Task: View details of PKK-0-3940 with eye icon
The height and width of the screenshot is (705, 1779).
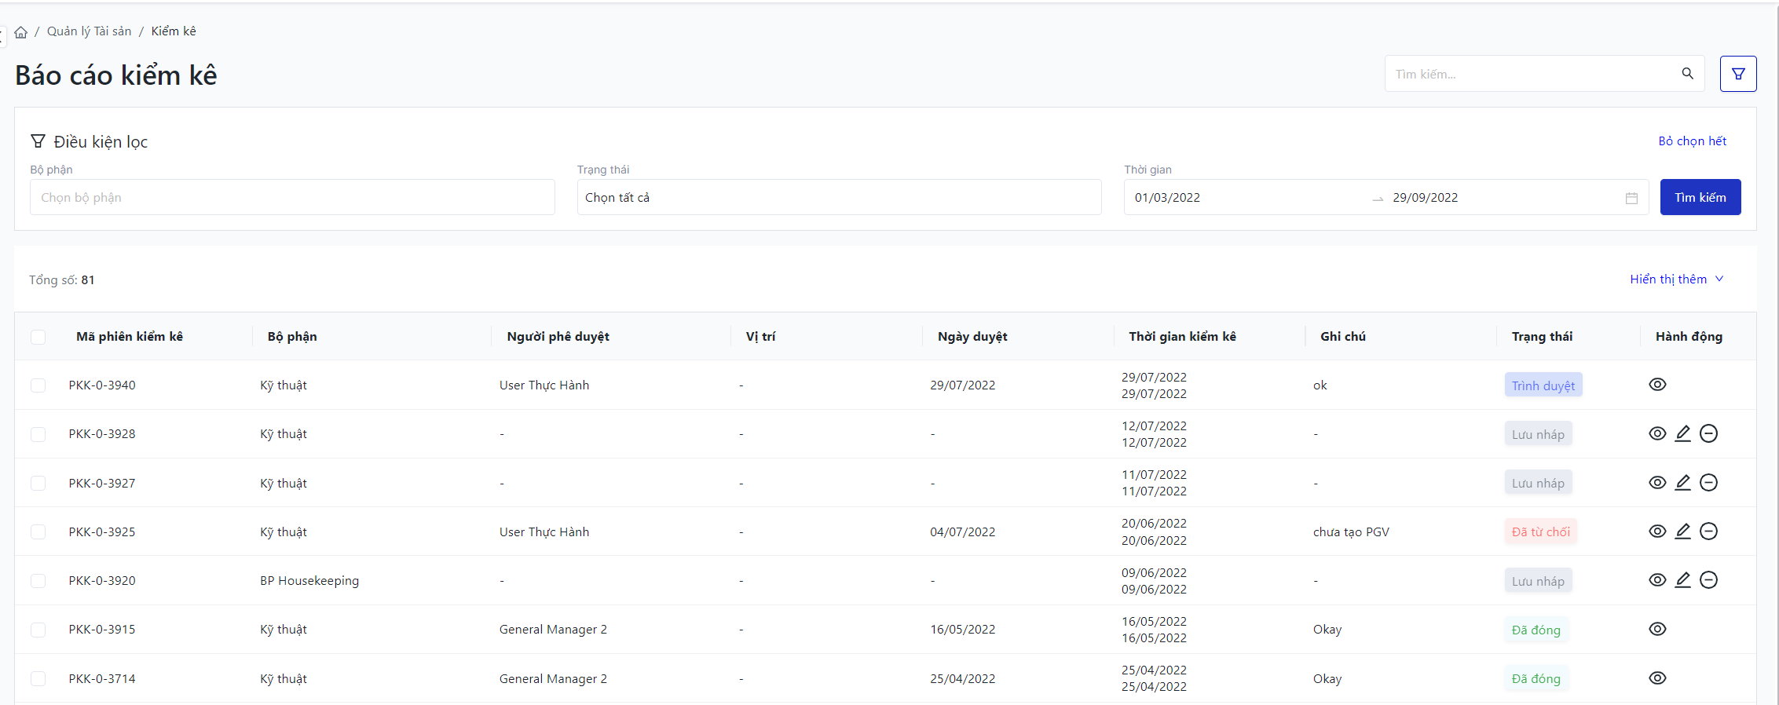Action: [x=1657, y=385]
